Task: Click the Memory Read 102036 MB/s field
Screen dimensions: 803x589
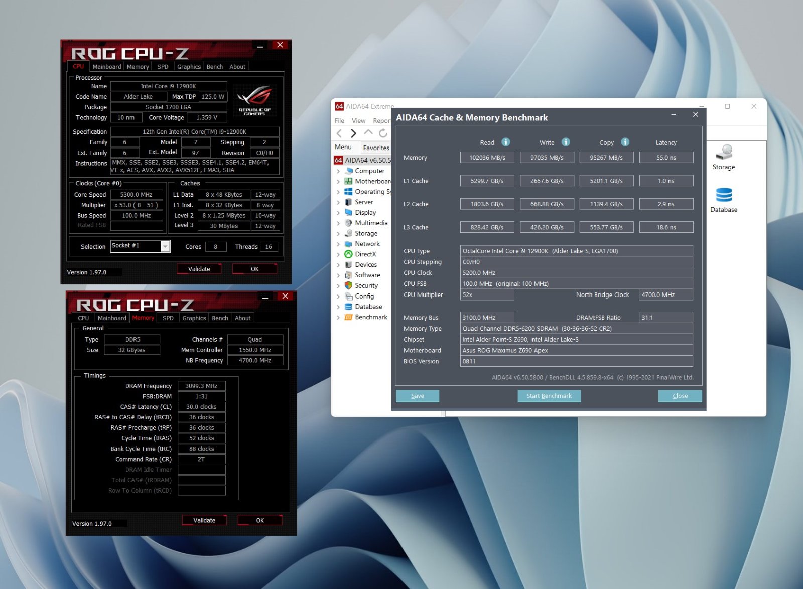Action: [x=487, y=158]
